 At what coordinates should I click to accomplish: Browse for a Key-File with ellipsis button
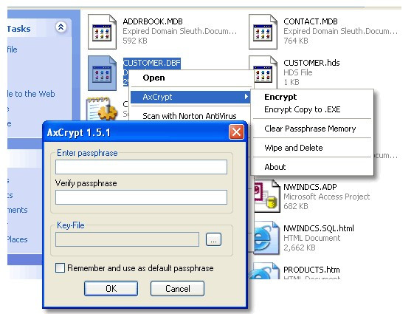[x=213, y=239]
